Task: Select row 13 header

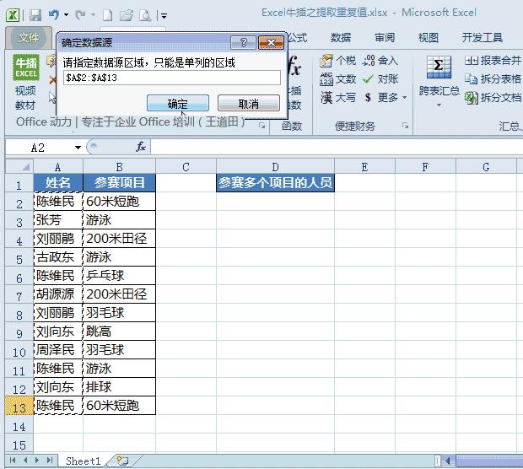Action: click(19, 406)
